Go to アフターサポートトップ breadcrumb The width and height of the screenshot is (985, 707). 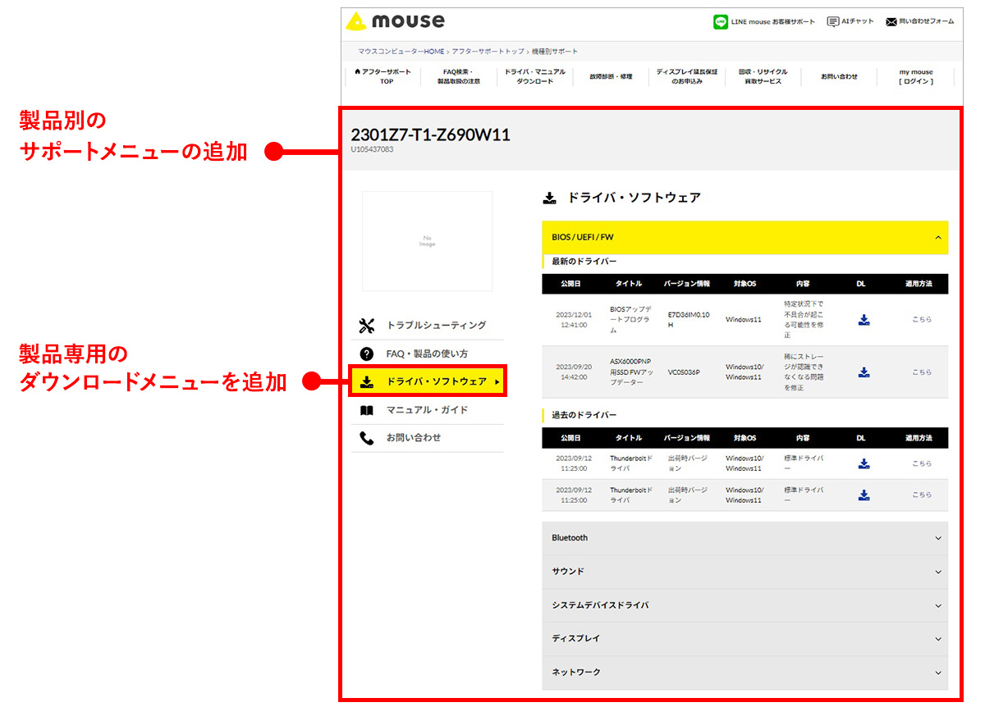point(488,51)
